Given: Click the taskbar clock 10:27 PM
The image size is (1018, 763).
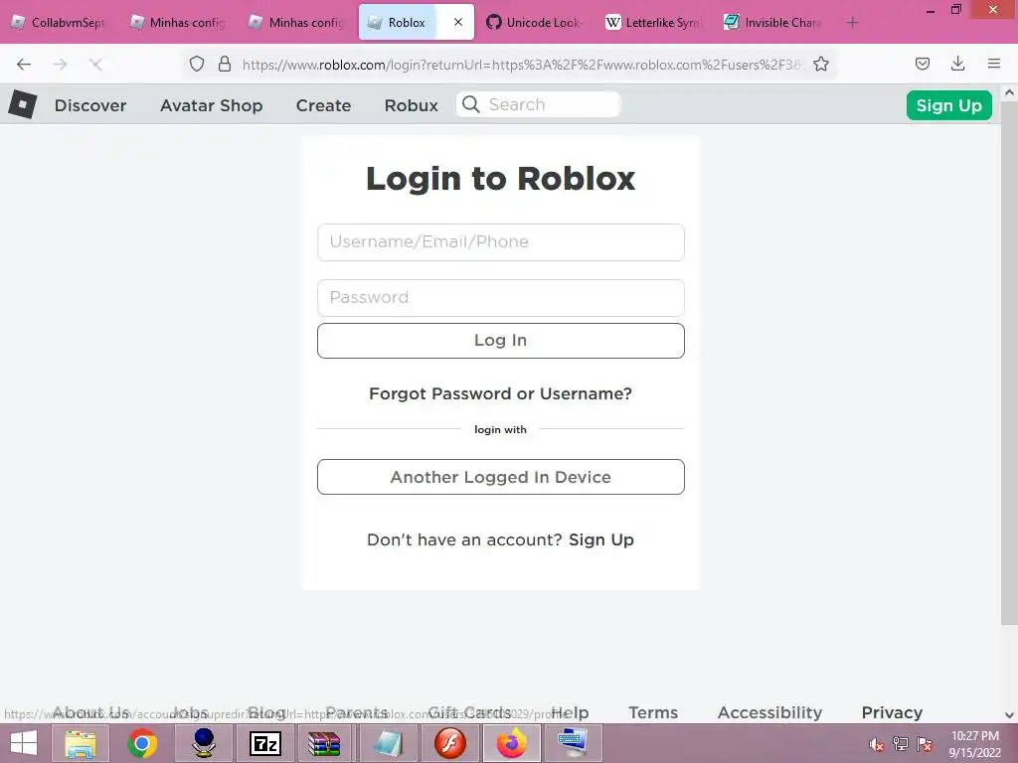Looking at the screenshot, I should tap(974, 736).
